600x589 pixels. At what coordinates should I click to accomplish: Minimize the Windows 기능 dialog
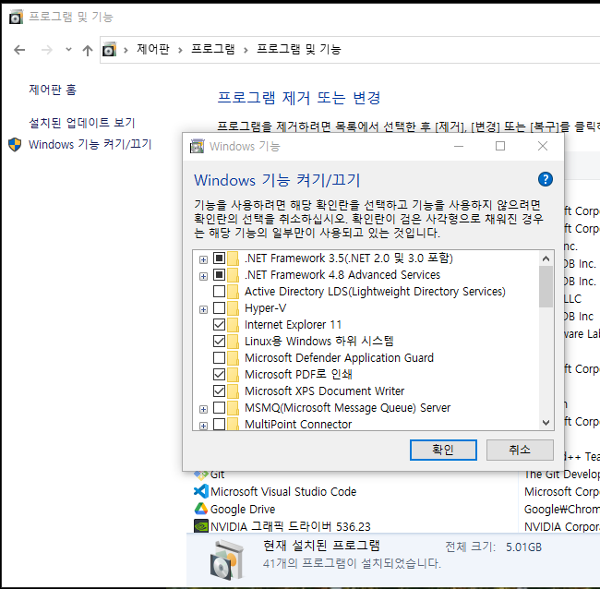point(459,146)
